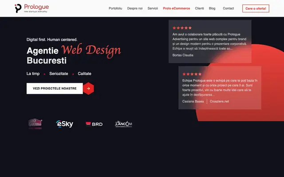The height and width of the screenshot is (177, 284).
Task: Go to Despre noi page
Action: (135, 8)
